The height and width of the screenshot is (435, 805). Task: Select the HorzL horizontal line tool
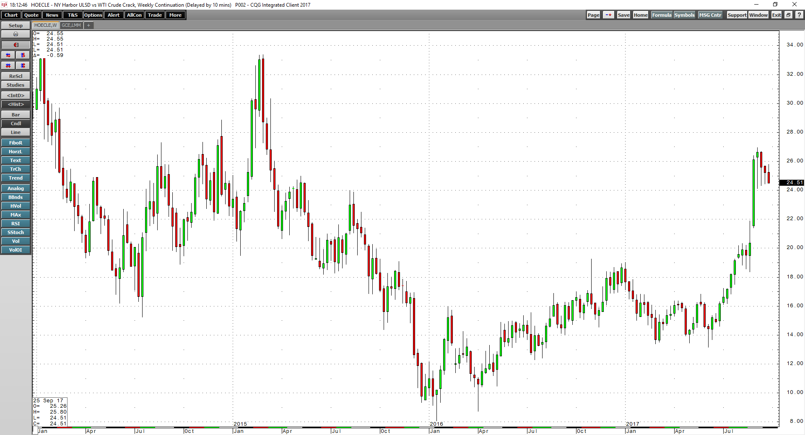(x=16, y=152)
